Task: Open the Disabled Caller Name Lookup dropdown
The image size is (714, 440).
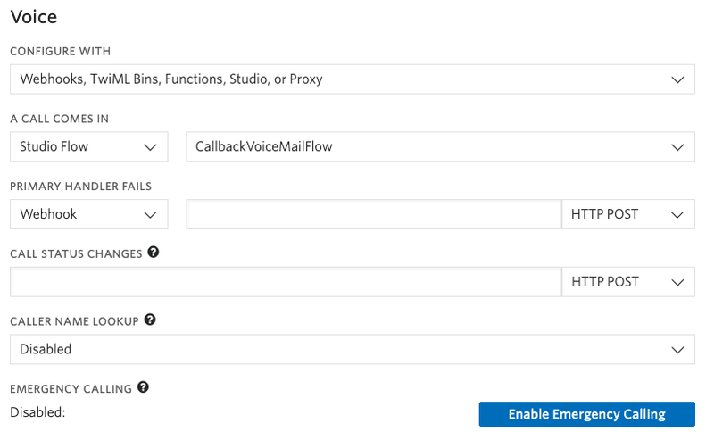Action: (353, 349)
